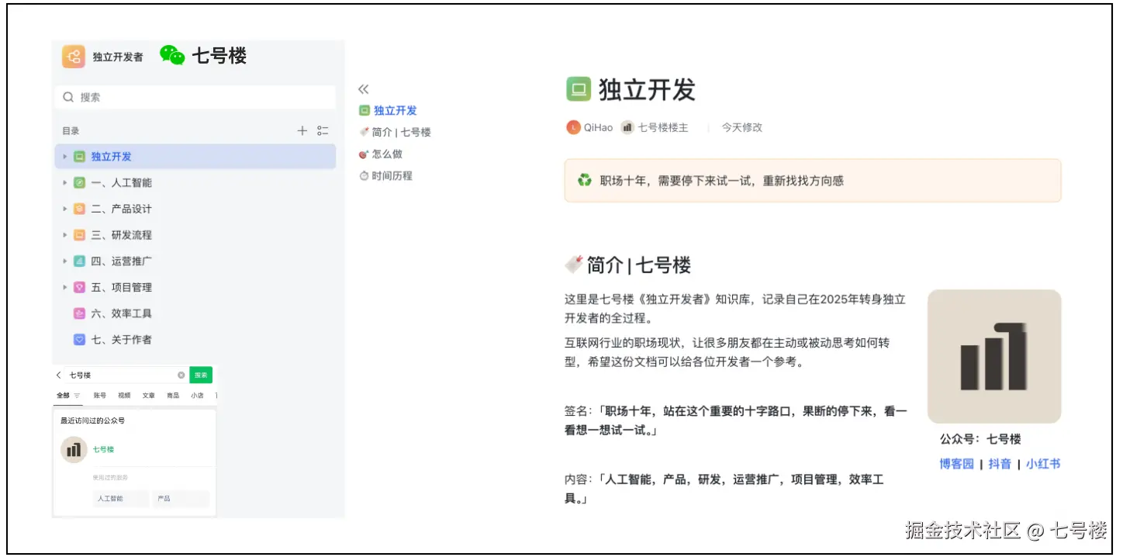Image resolution: width=1123 pixels, height=557 pixels.
Task: Open the 抖音 link
Action: [x=1000, y=464]
